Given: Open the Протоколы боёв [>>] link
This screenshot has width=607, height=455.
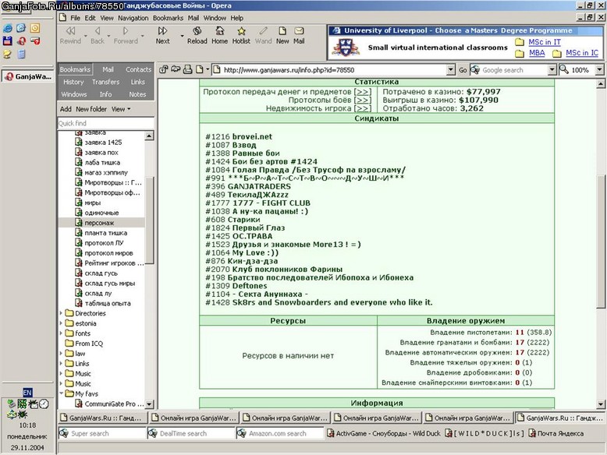Looking at the screenshot, I should tap(330, 101).
